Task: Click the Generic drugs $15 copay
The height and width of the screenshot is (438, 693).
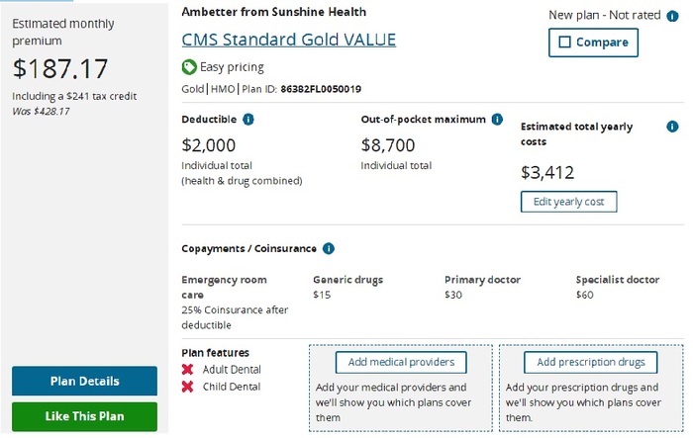Action: (x=322, y=295)
